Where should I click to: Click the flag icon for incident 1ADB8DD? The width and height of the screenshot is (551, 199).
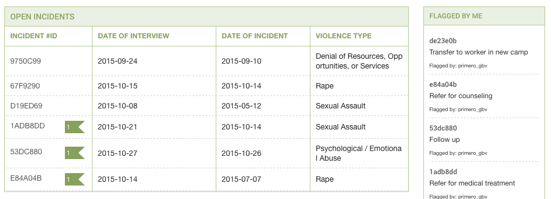coord(75,127)
